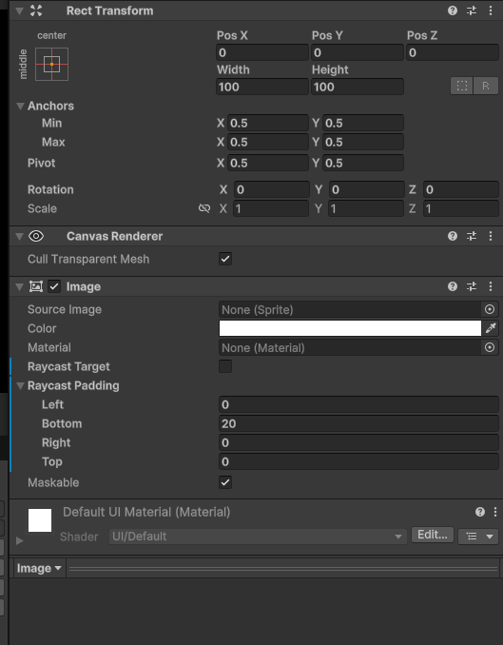
Task: Collapse the Raycast Padding section
Action: [x=20, y=386]
